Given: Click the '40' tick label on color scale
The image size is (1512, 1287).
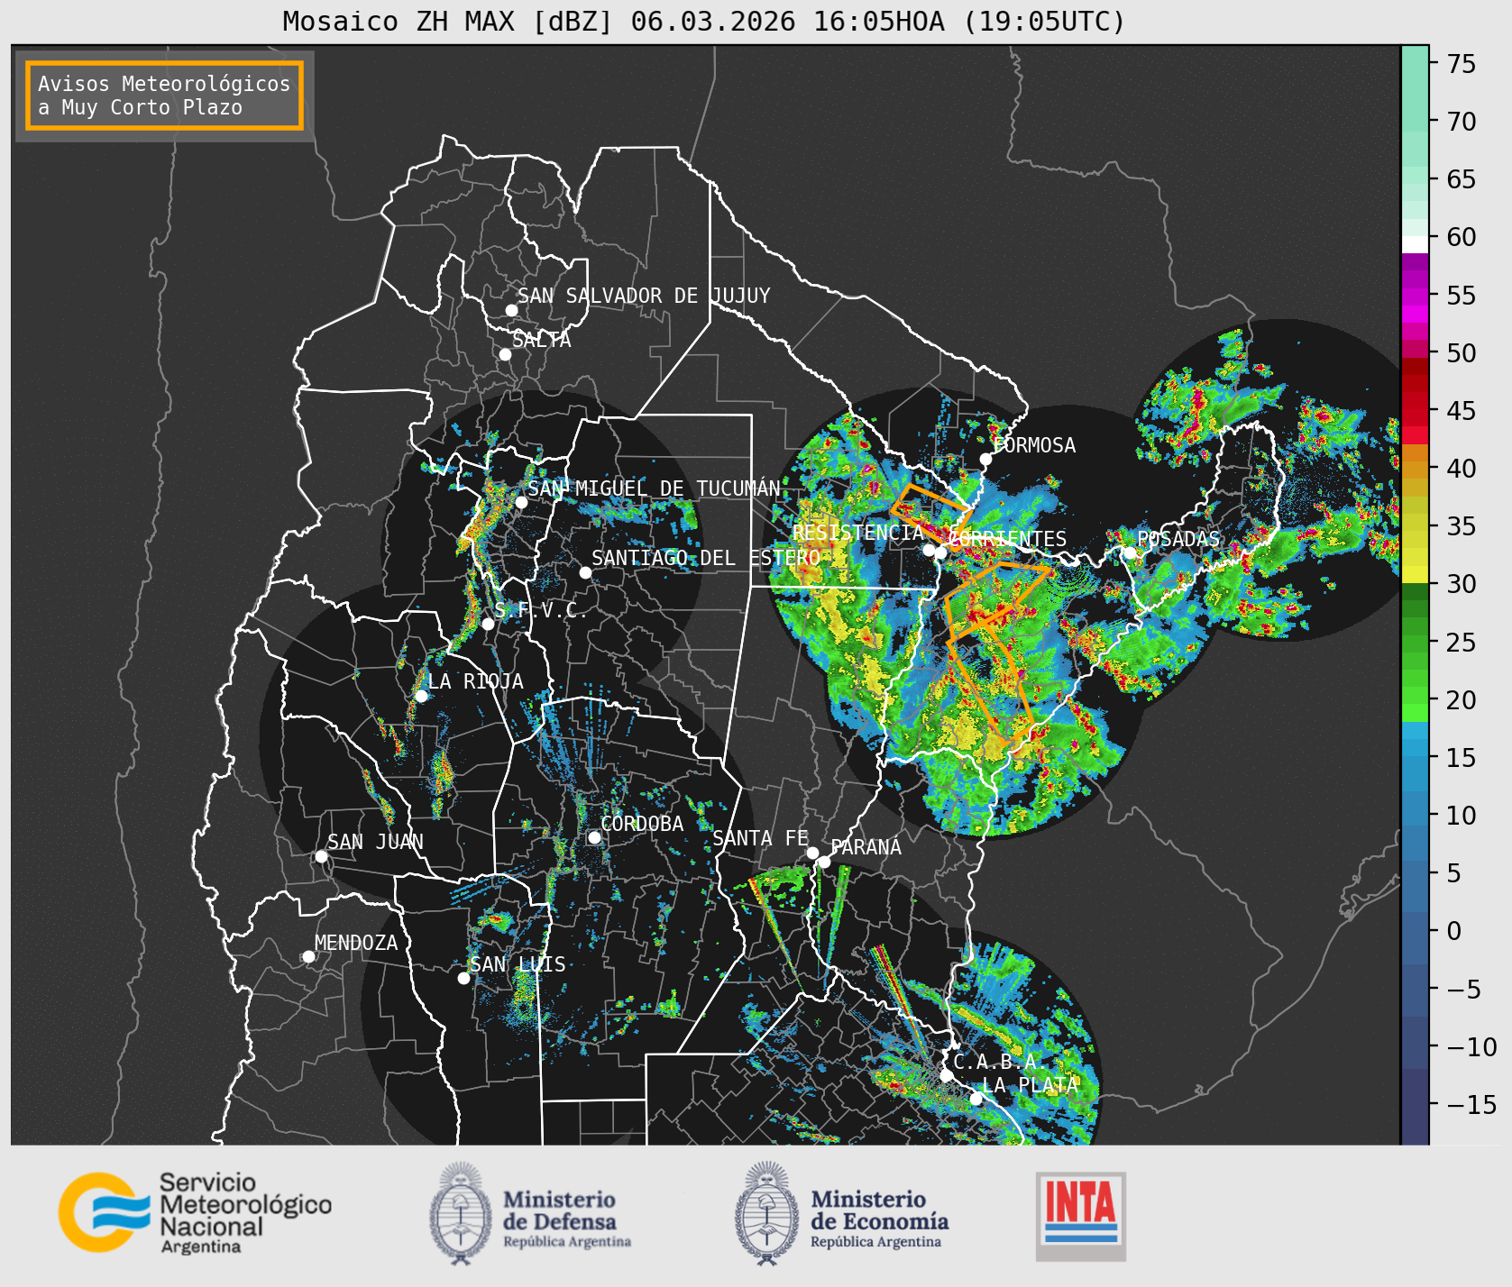Looking at the screenshot, I should point(1462,469).
